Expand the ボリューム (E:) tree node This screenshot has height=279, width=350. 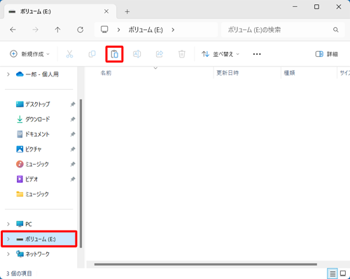pos(8,239)
